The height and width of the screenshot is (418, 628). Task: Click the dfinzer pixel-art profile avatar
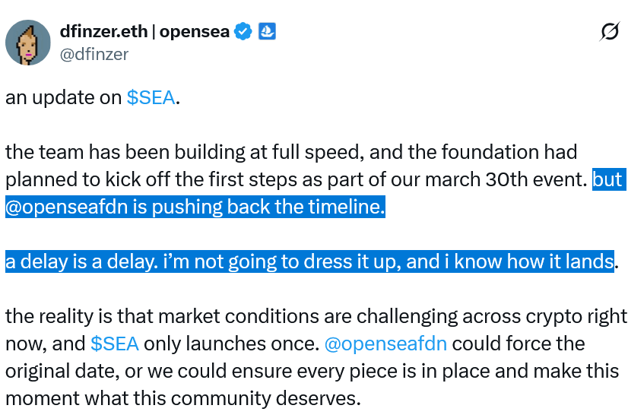[28, 43]
